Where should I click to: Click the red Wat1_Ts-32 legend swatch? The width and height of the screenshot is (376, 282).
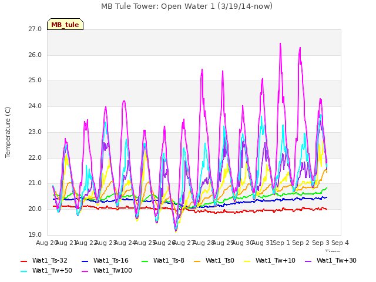tap(23, 261)
